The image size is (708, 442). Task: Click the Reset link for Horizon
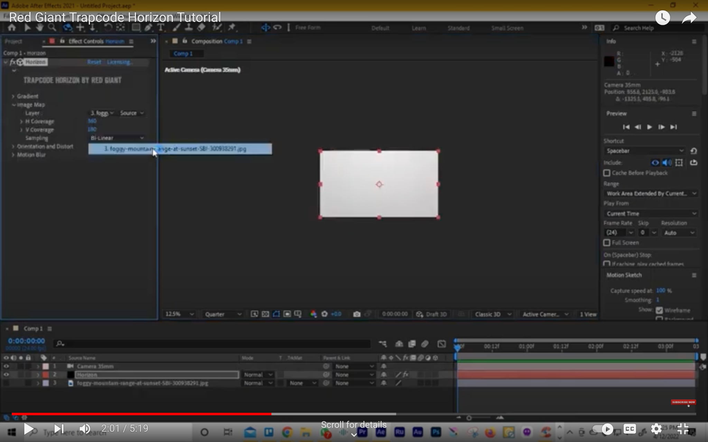94,62
